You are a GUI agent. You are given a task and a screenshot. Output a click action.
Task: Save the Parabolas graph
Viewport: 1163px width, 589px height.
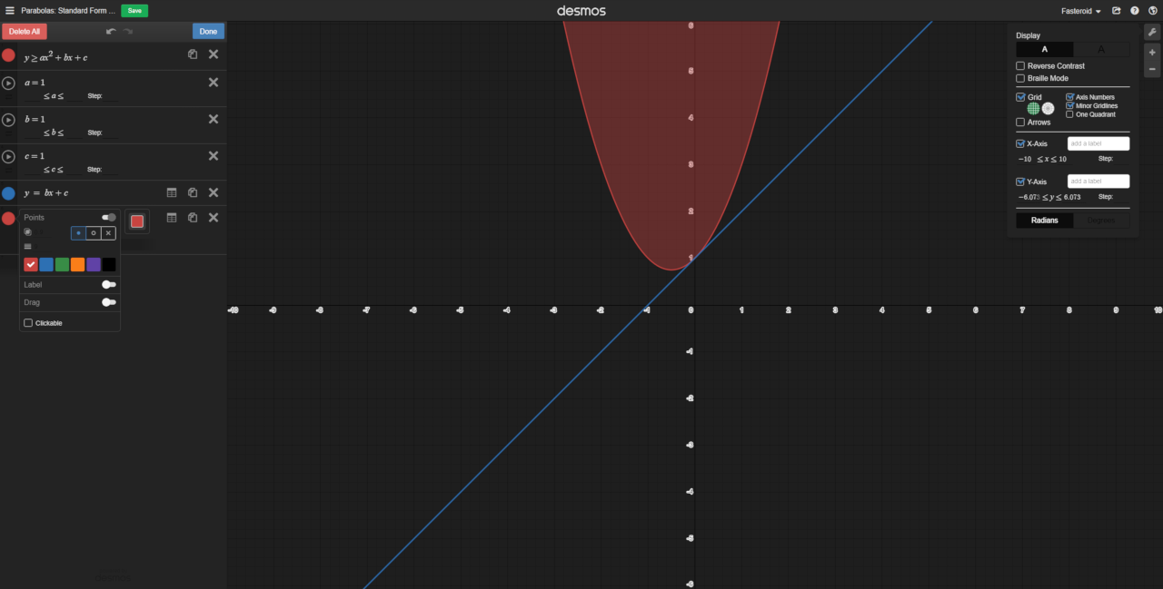[x=134, y=10]
